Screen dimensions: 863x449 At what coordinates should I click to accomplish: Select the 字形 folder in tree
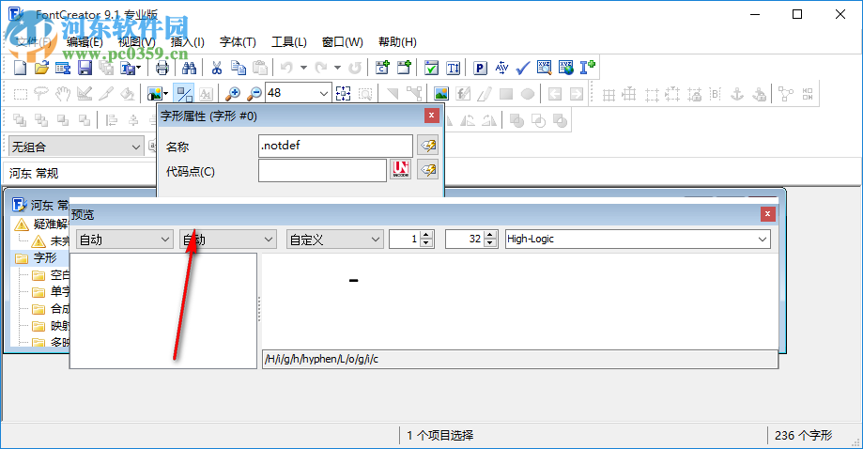coord(44,257)
